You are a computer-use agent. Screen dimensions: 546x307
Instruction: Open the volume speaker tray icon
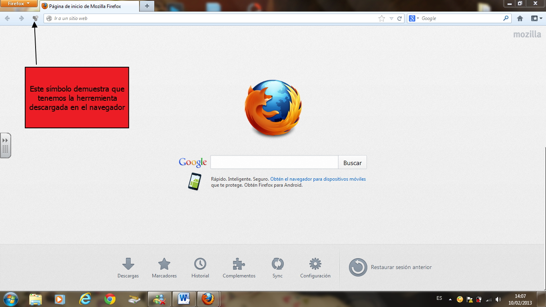click(x=498, y=299)
